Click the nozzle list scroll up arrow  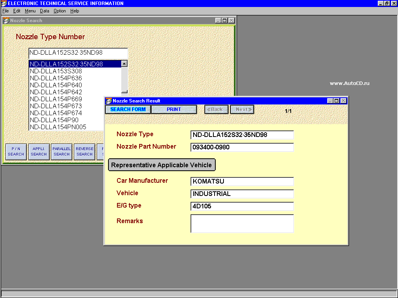click(x=124, y=64)
